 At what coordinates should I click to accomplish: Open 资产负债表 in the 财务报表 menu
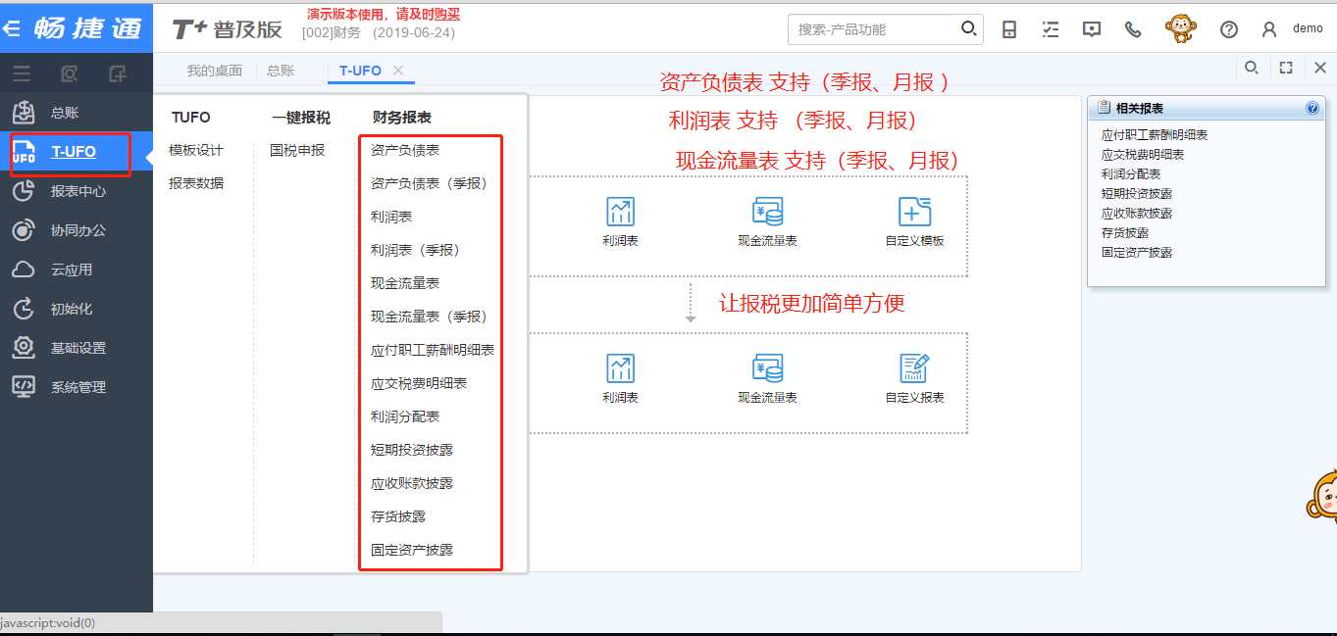[405, 150]
